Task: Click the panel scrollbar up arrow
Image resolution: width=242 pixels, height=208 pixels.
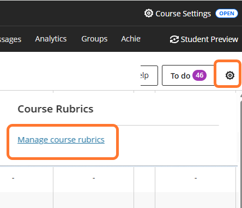Action: 241,96
